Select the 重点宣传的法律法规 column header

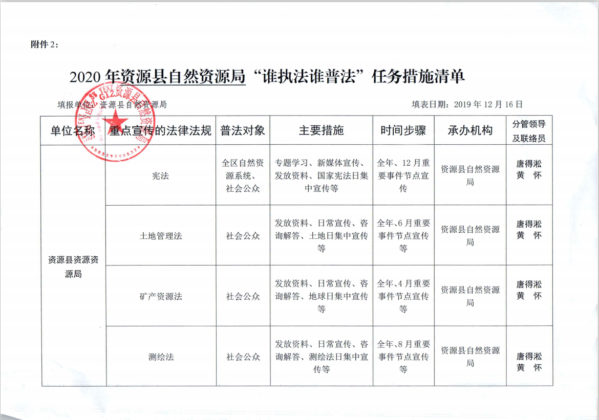click(x=161, y=130)
